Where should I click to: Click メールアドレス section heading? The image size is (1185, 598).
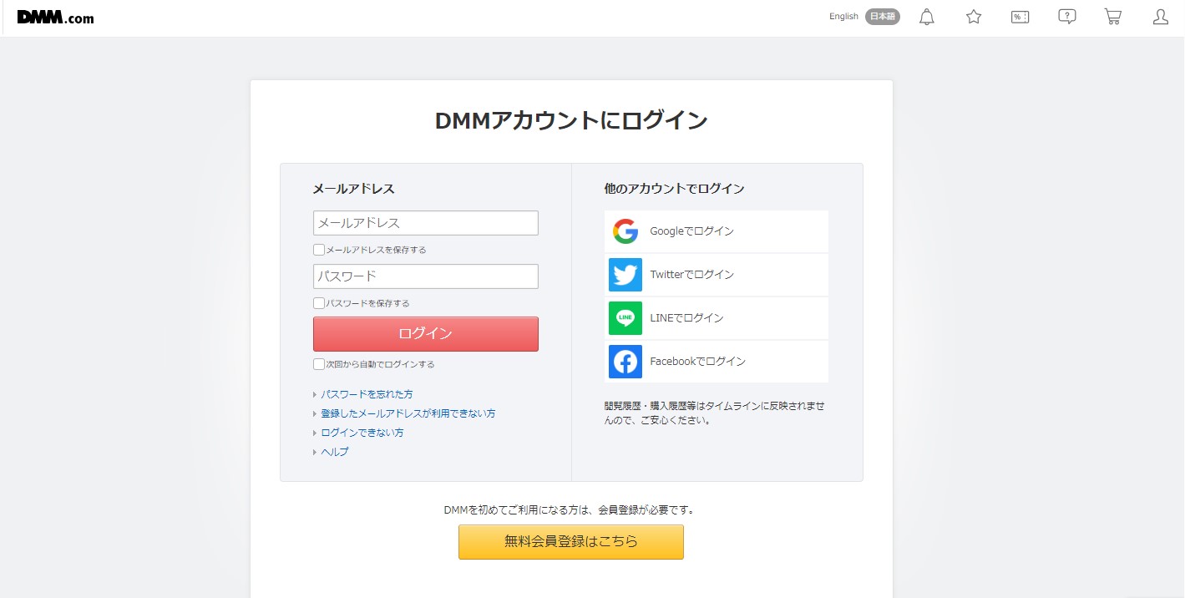(x=353, y=189)
